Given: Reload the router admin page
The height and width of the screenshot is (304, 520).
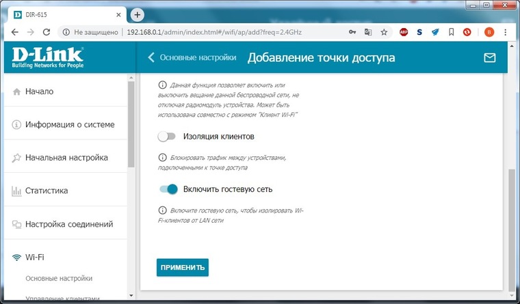Looking at the screenshot, I should tap(46, 32).
